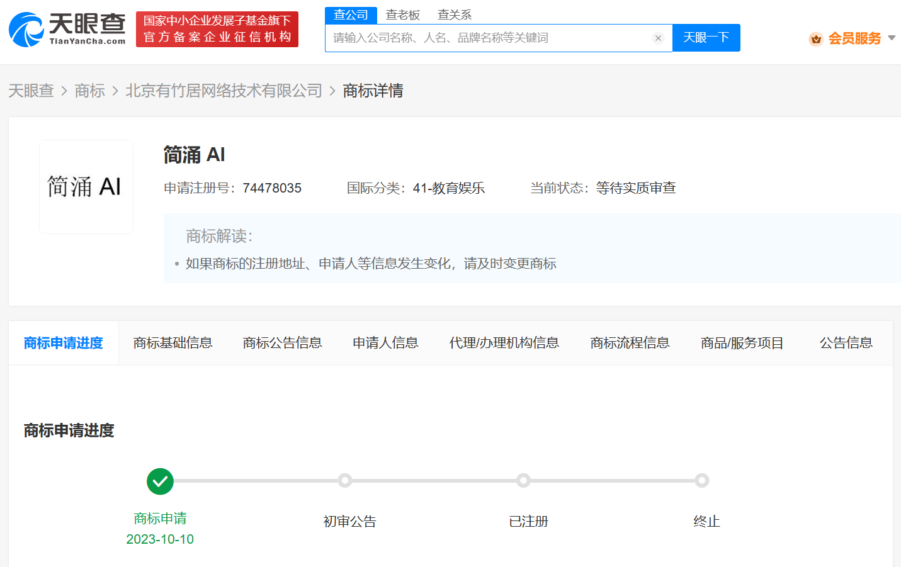
Task: Select the 商标公告信息 tab
Action: [283, 343]
